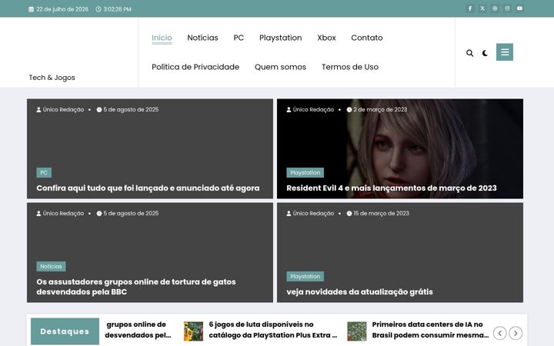The image size is (554, 346).
Task: Click the data centers de IA thumbnail
Action: tap(357, 331)
